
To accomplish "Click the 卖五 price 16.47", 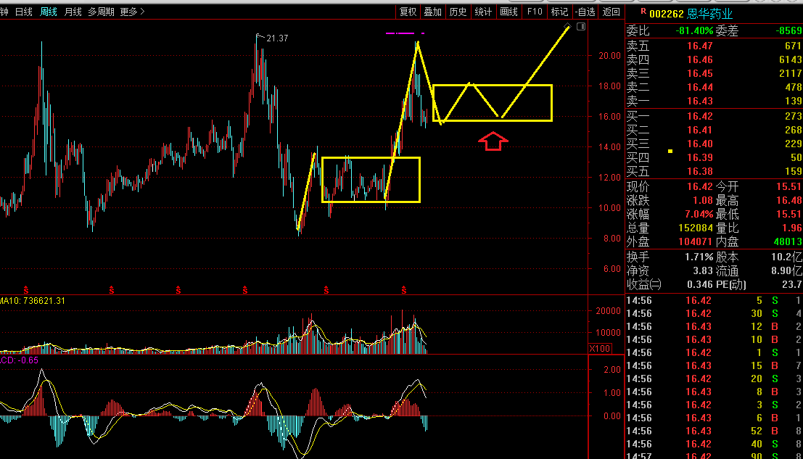I will (699, 46).
